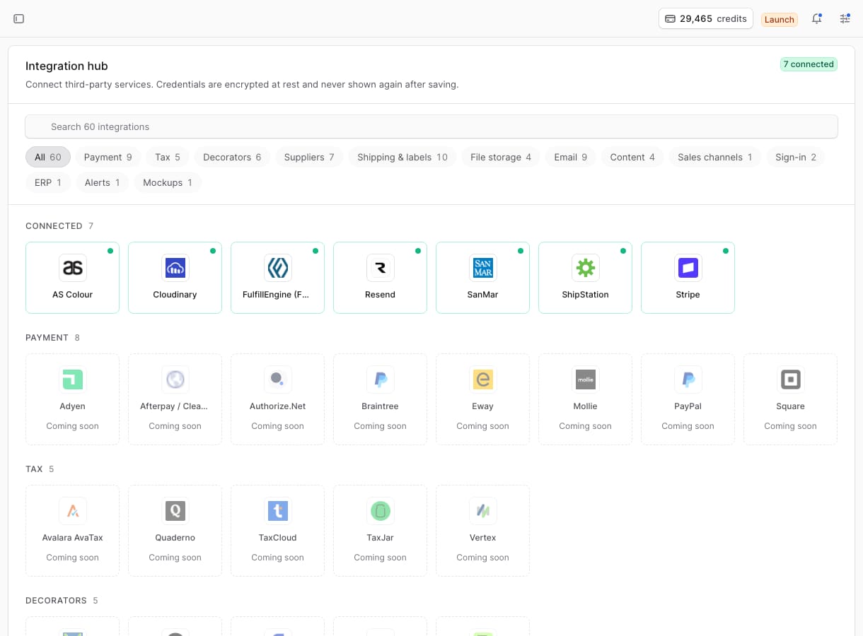This screenshot has width=863, height=636.
Task: Click the Braintree card name
Action: [381, 406]
